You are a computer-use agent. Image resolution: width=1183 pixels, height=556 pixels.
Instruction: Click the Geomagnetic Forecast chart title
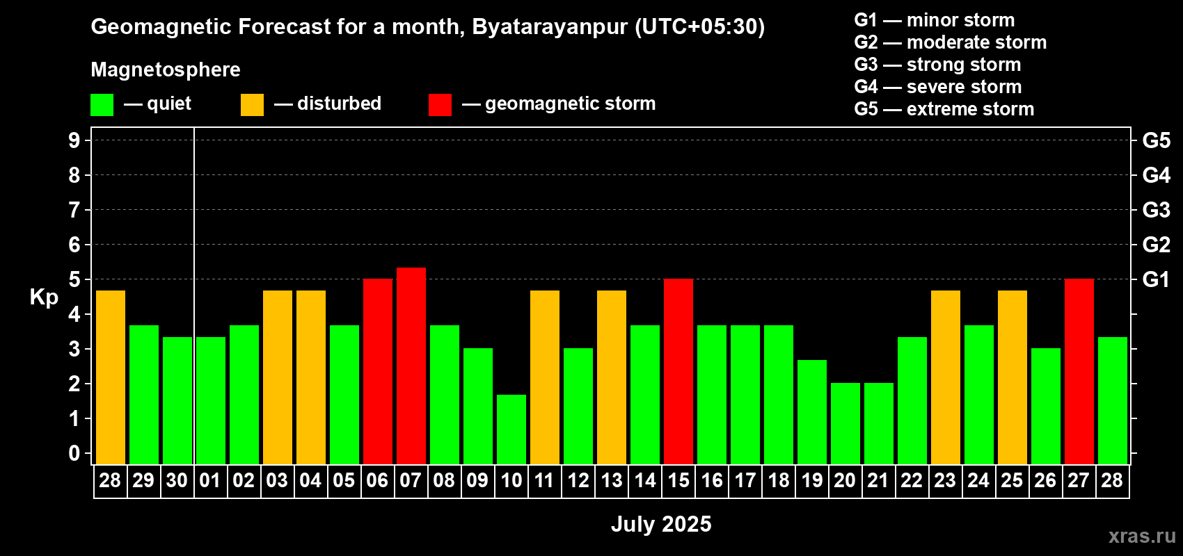[428, 27]
